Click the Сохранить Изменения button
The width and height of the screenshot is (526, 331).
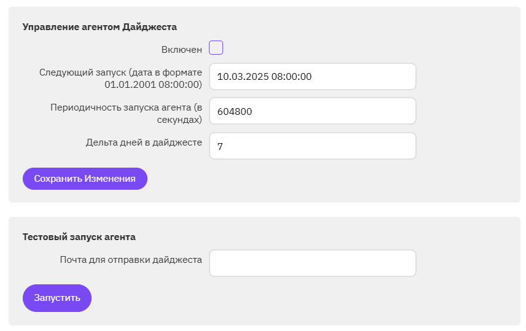(85, 179)
